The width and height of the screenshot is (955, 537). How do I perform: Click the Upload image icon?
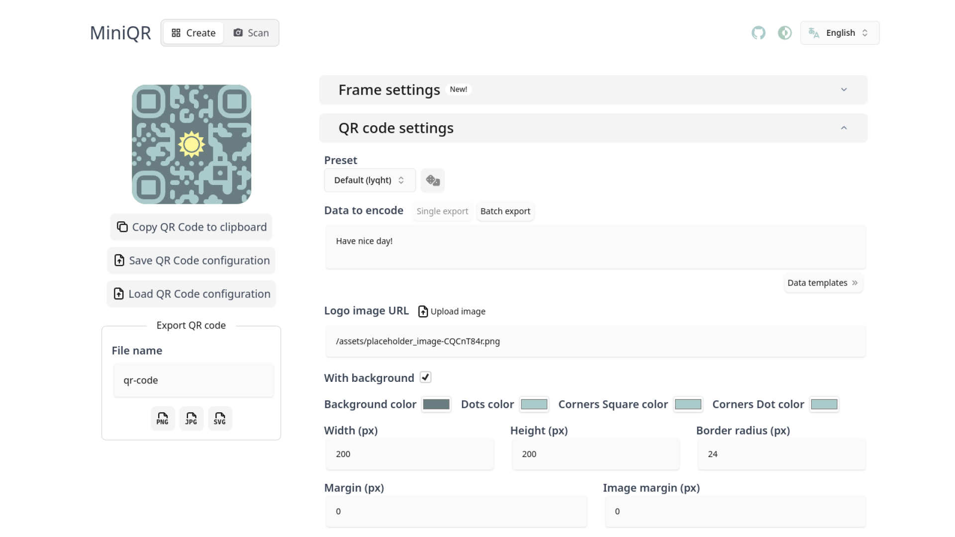click(423, 311)
